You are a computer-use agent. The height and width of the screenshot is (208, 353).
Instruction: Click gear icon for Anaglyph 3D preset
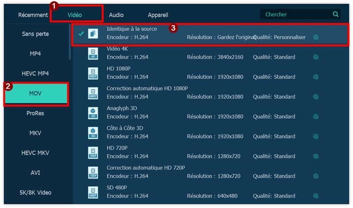tap(315, 117)
